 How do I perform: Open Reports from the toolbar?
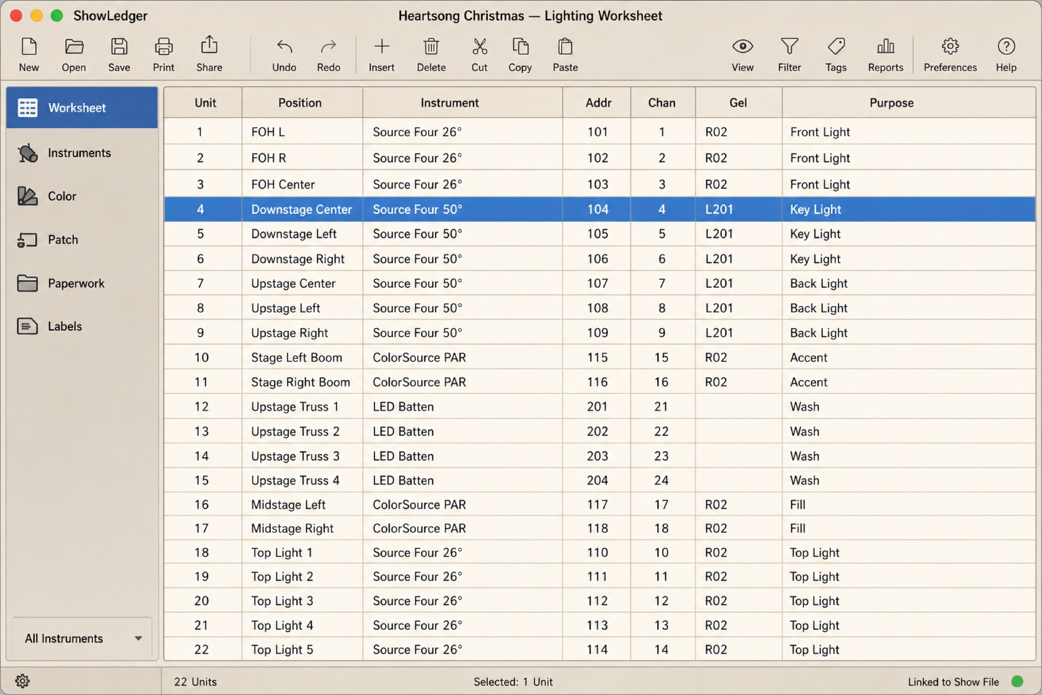click(885, 54)
